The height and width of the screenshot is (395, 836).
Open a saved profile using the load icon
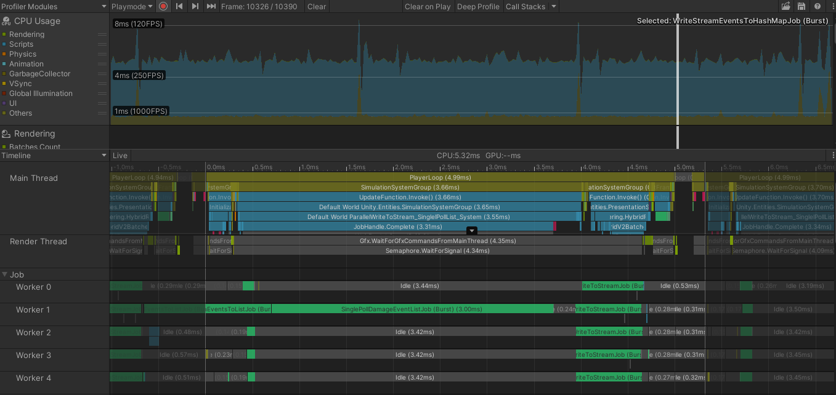pyautogui.click(x=785, y=6)
